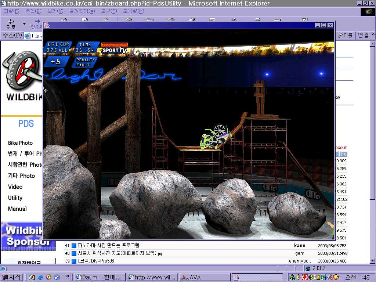Image resolution: width=376 pixels, height=282 pixels.
Task: Open the Windows Start button
Action: click(12, 277)
